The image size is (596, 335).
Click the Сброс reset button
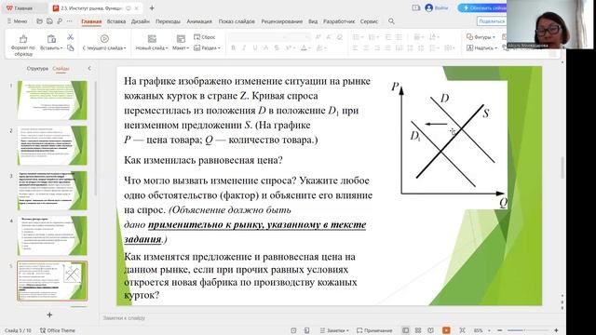(205, 37)
